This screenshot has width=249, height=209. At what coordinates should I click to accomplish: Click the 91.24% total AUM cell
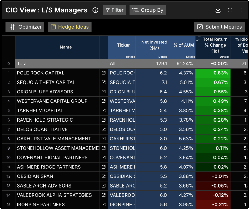coord(182,64)
